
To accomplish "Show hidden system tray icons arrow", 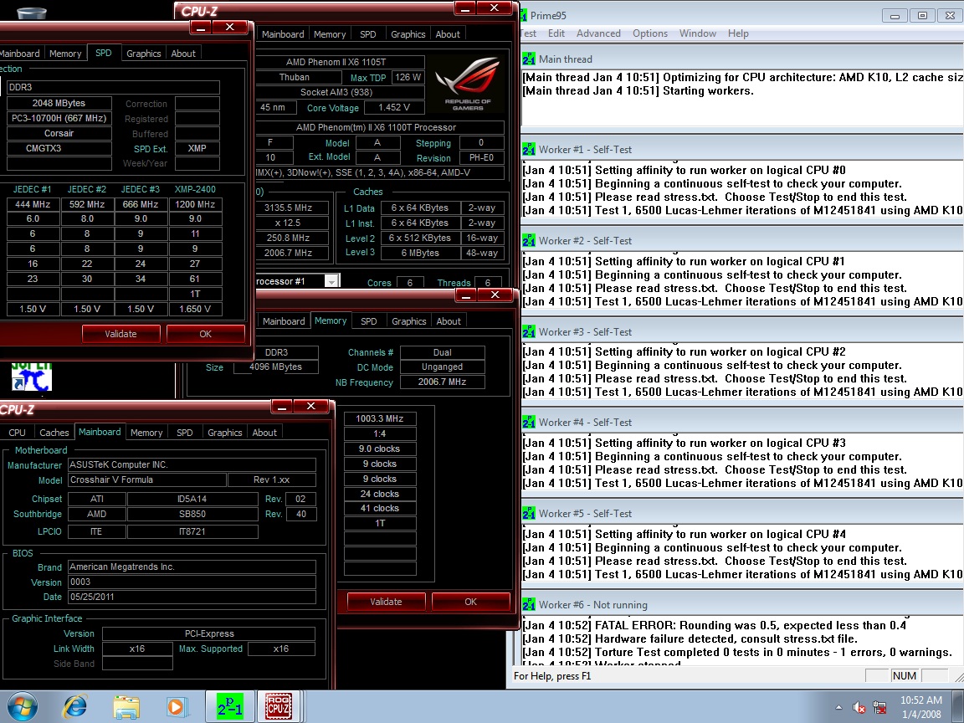I will tap(838, 708).
